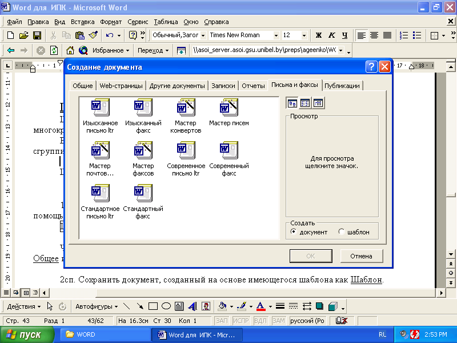Open Действия drawing menu

24,306
